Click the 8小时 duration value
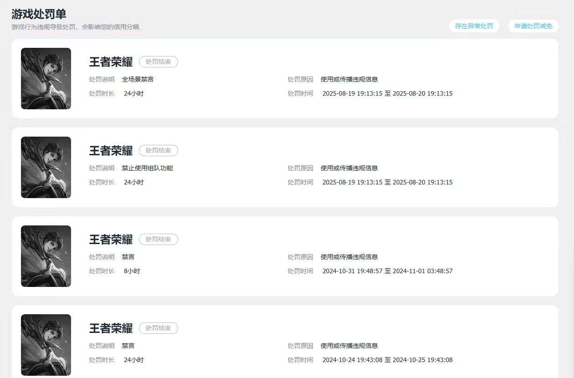The height and width of the screenshot is (378, 574). tap(132, 271)
